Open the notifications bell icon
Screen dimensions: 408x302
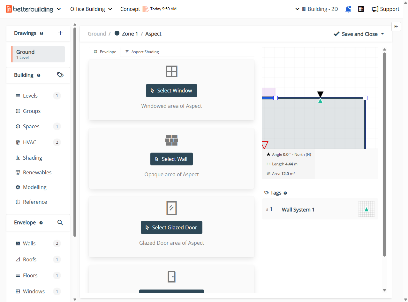[x=348, y=9]
